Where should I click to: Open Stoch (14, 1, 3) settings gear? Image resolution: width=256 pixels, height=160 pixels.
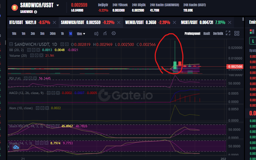pos(42,143)
